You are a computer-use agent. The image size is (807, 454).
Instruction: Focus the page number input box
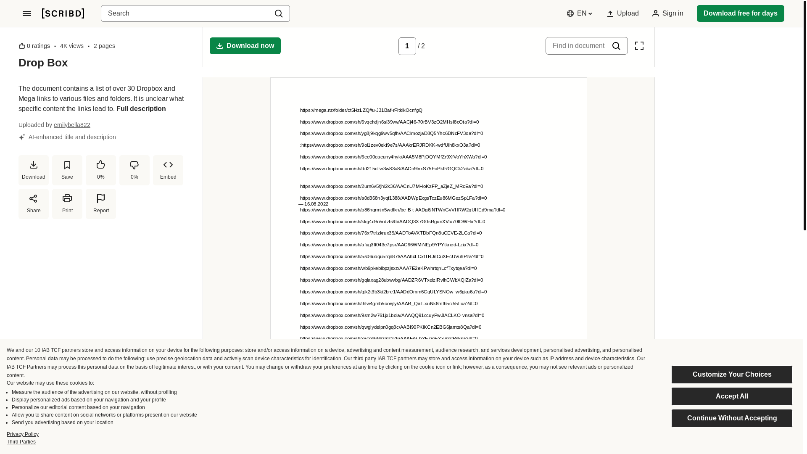(407, 46)
